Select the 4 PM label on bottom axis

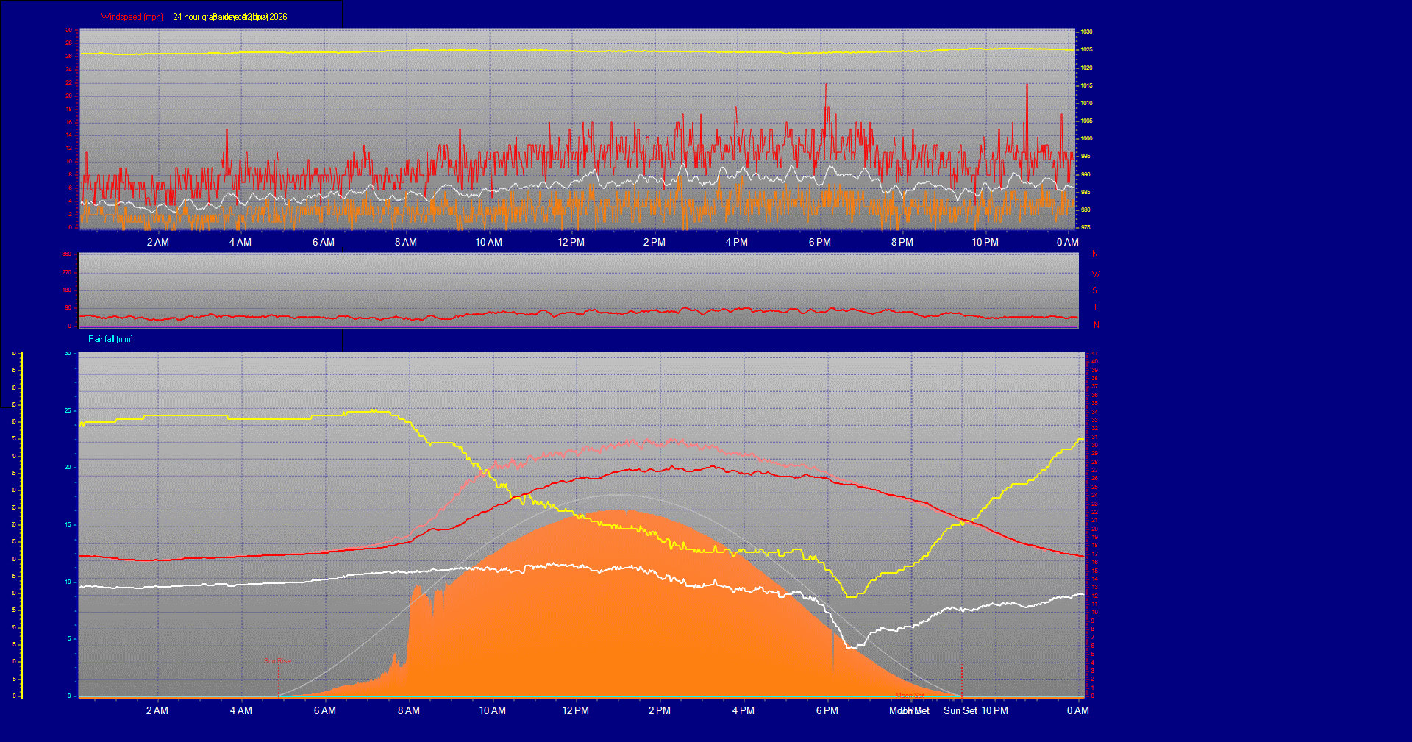point(744,710)
